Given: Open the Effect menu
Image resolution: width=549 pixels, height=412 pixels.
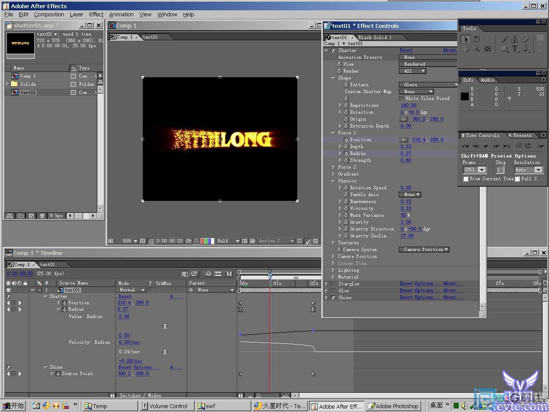Looking at the screenshot, I should (x=96, y=15).
